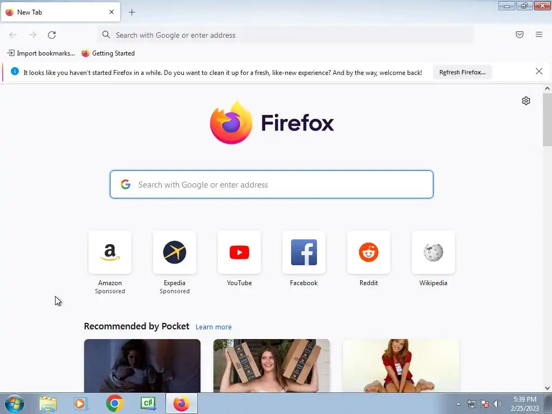Reload the current page

pos(52,35)
